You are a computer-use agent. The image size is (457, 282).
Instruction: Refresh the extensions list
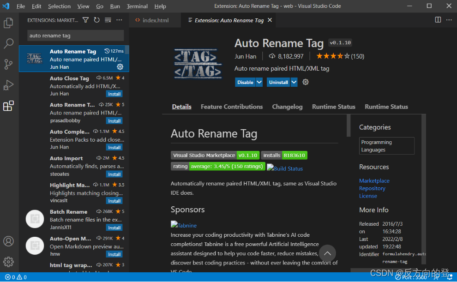point(97,20)
